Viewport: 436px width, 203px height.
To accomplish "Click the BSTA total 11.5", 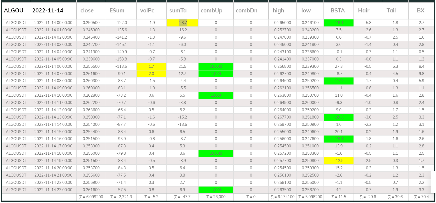I will [339, 197].
